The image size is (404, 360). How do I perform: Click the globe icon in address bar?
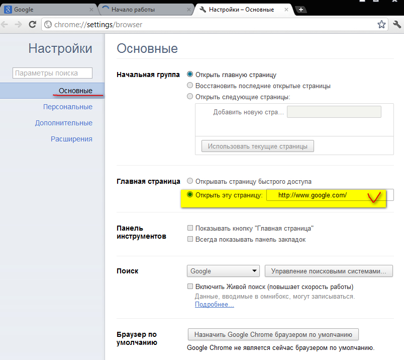pyautogui.click(x=48, y=25)
